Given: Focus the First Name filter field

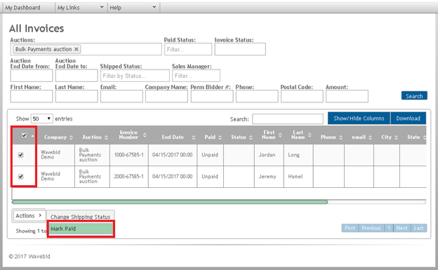Looking at the screenshot, I should click(x=32, y=96).
